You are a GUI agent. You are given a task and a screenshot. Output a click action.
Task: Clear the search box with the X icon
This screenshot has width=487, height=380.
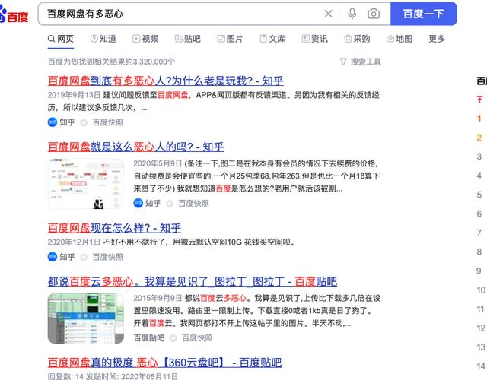(x=328, y=14)
